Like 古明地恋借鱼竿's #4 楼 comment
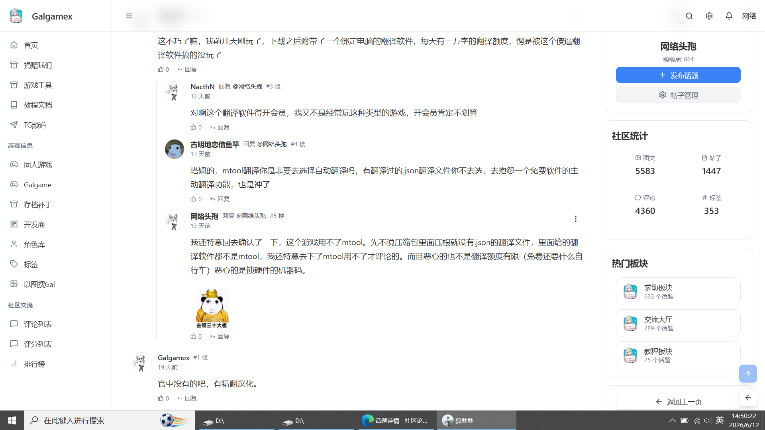 pos(196,199)
